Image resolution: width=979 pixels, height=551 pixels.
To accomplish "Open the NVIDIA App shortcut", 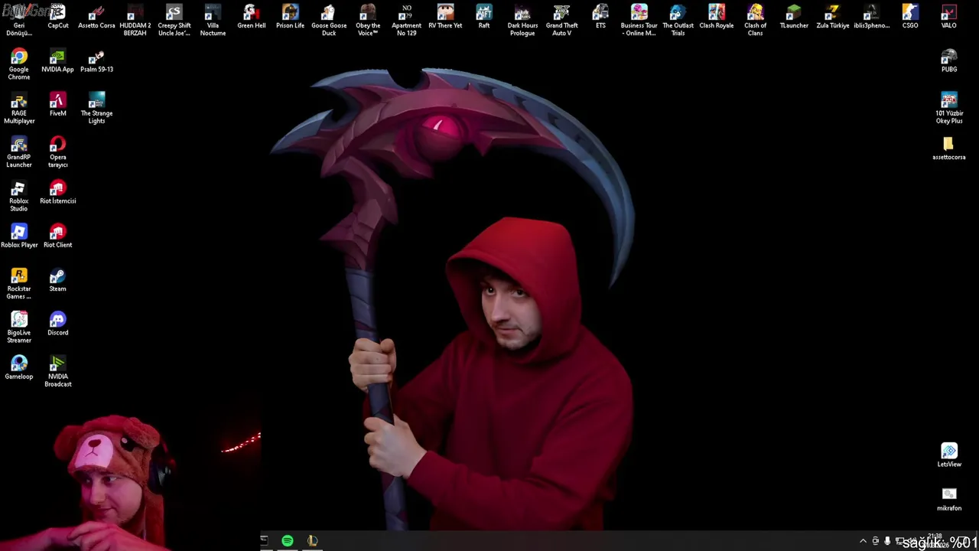I will tap(57, 61).
